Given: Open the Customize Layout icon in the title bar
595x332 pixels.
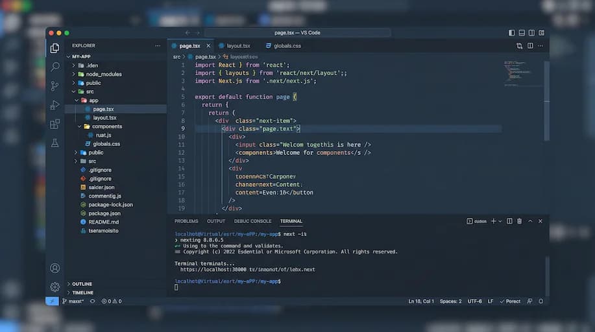Looking at the screenshot, I should (542, 33).
